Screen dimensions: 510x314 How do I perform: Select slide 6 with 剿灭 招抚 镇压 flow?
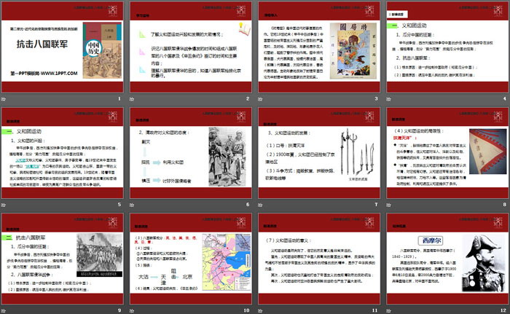191,153
